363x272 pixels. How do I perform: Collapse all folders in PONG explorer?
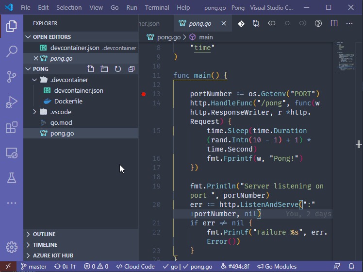click(x=132, y=69)
